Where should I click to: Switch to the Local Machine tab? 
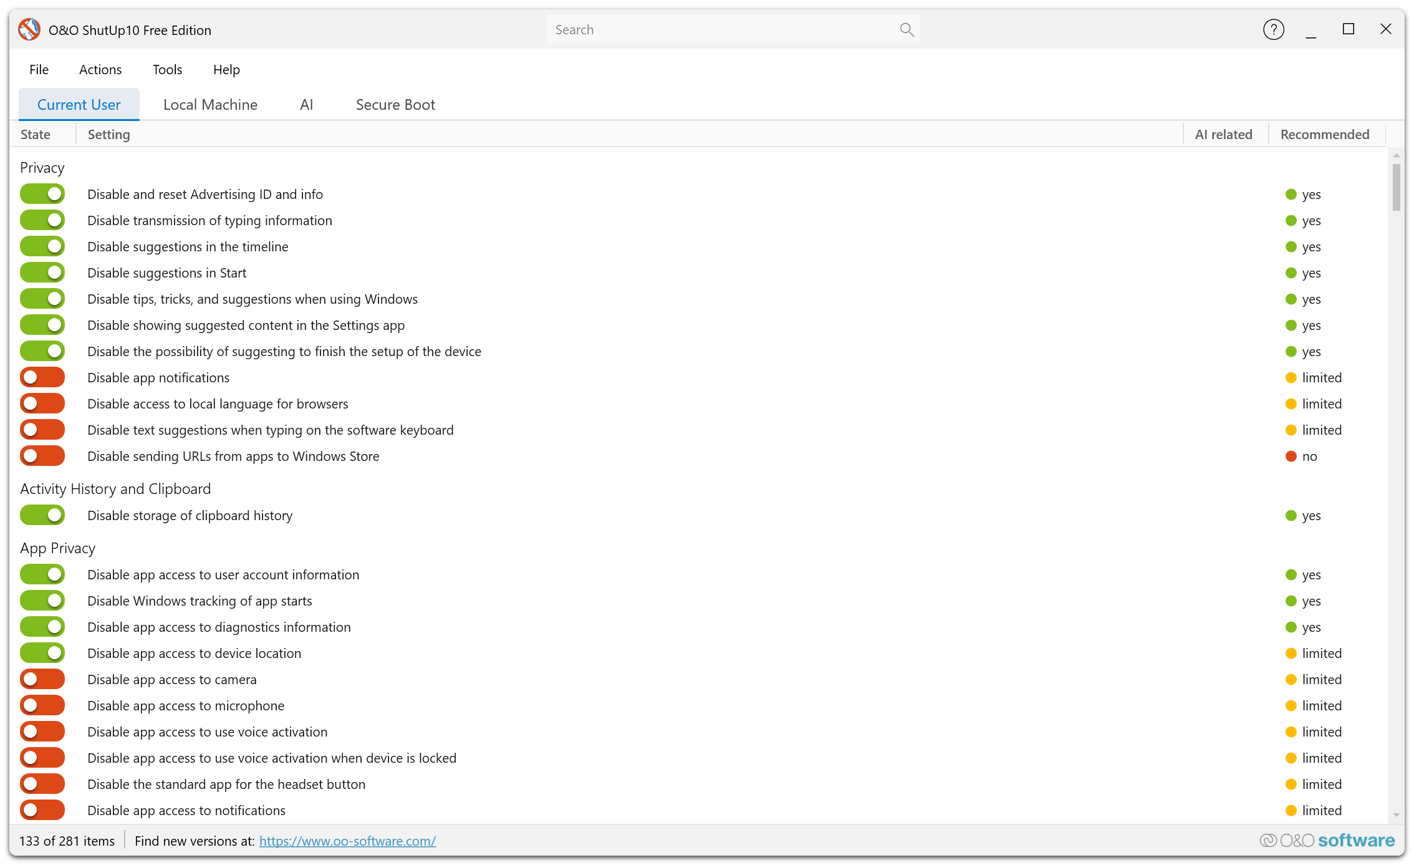(210, 104)
